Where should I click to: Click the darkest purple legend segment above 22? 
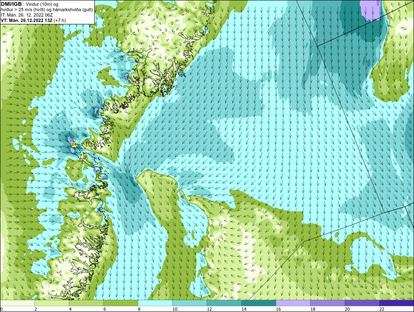click(x=397, y=303)
